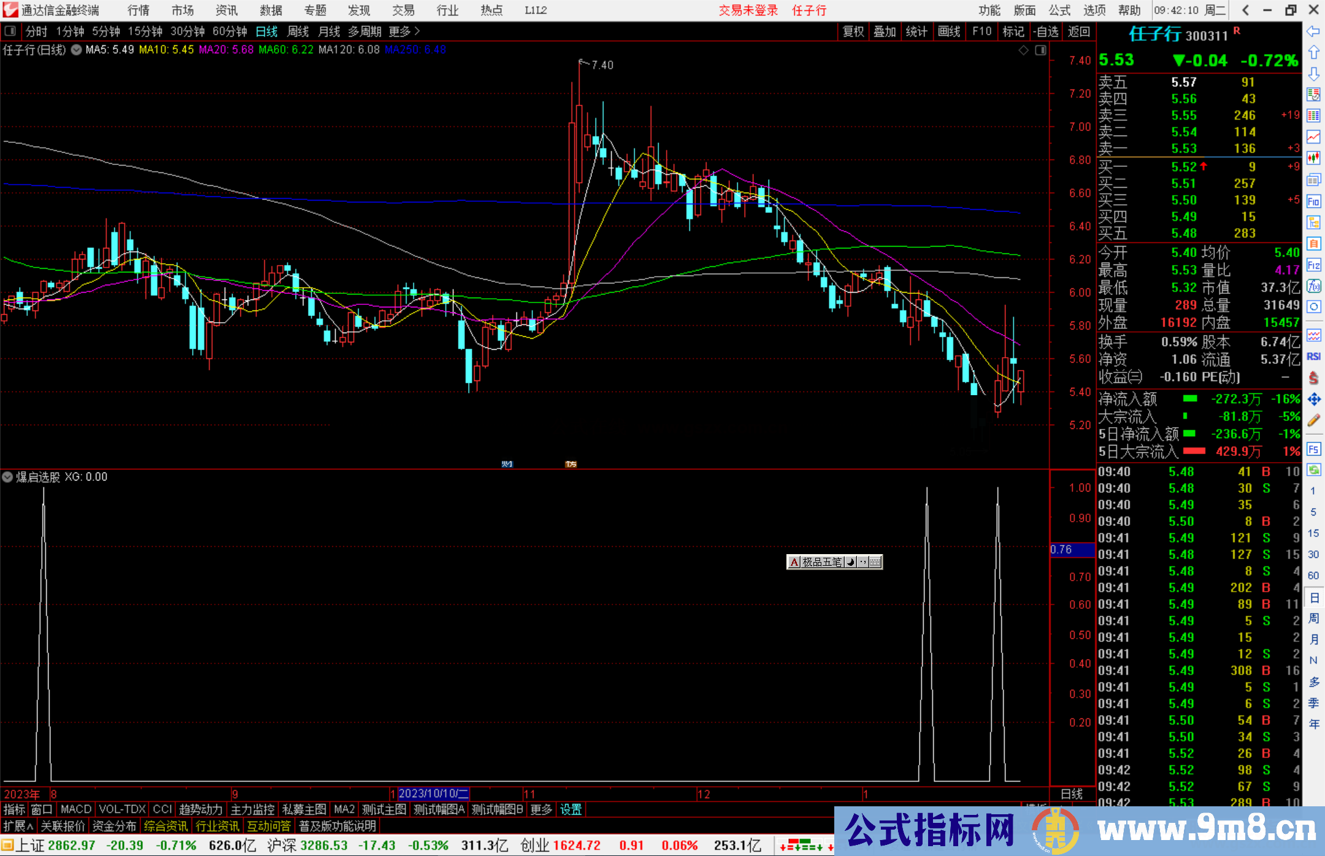Click the pencil drawing tool icon

1313,420
